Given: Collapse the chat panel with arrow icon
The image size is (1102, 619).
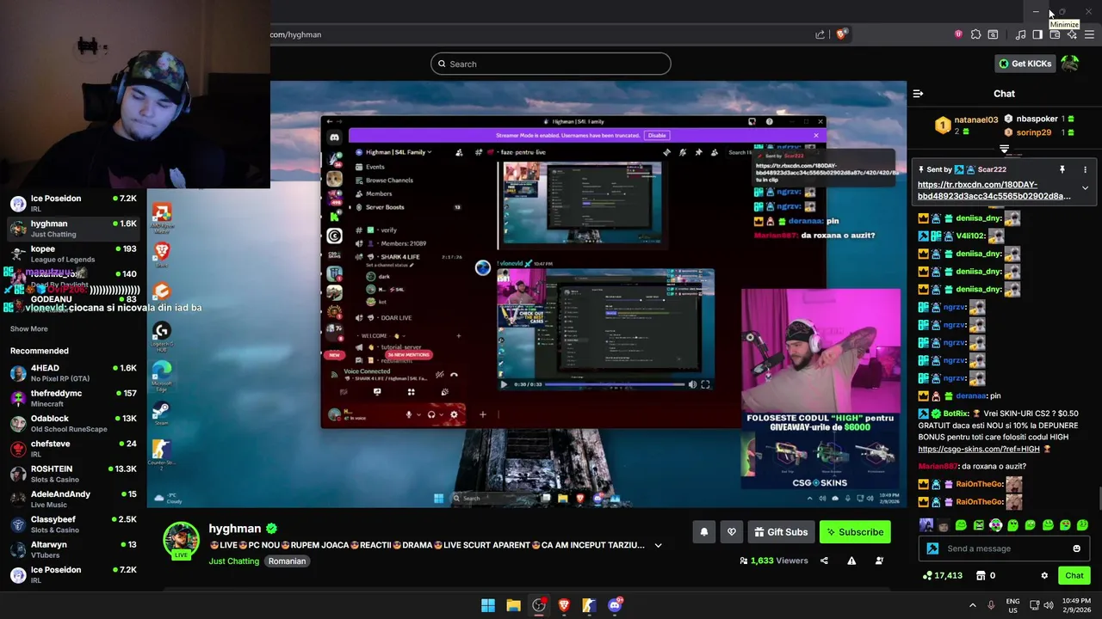Looking at the screenshot, I should click(918, 94).
